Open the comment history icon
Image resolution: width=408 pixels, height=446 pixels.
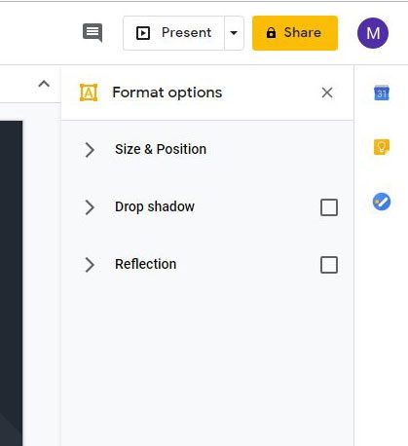93,32
